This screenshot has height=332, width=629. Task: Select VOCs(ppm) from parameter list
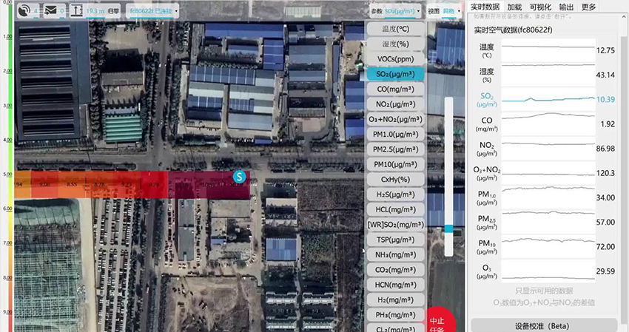(x=395, y=59)
